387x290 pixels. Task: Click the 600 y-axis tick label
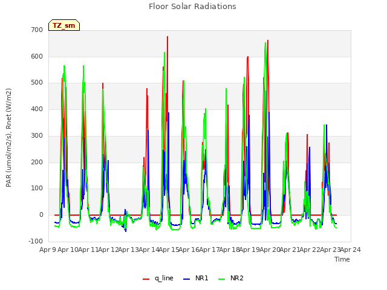point(37,56)
